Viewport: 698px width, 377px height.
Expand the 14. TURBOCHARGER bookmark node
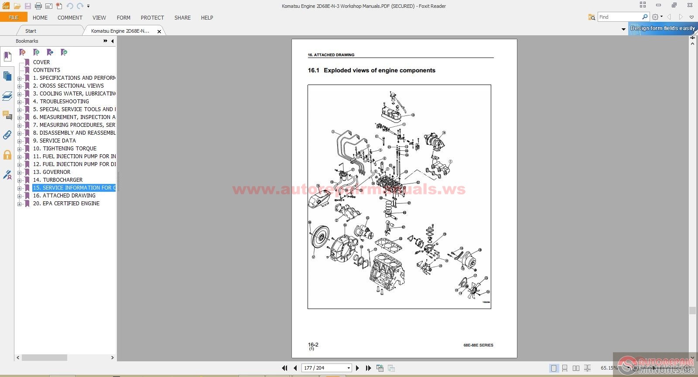(19, 180)
